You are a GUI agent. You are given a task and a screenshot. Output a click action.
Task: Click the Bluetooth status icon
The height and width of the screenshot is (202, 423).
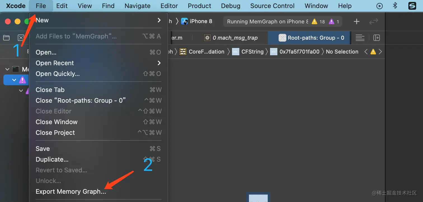(x=395, y=6)
